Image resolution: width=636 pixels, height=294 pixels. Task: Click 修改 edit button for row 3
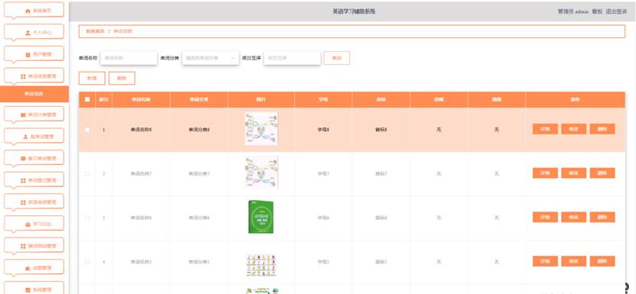pyautogui.click(x=573, y=218)
